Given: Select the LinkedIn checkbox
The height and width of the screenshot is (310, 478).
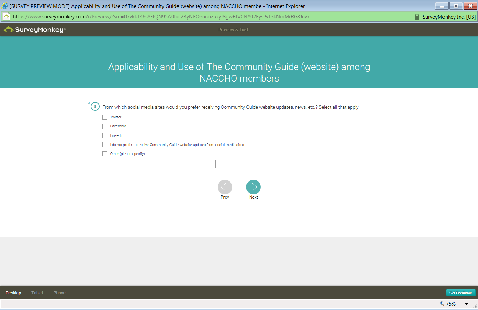Looking at the screenshot, I should 105,135.
